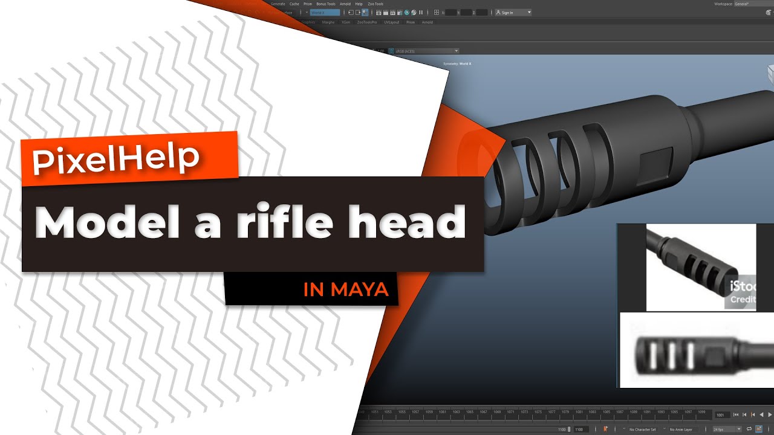Image resolution: width=774 pixels, height=435 pixels.
Task: Toggle the highlighted construction history icon
Action: (365, 13)
